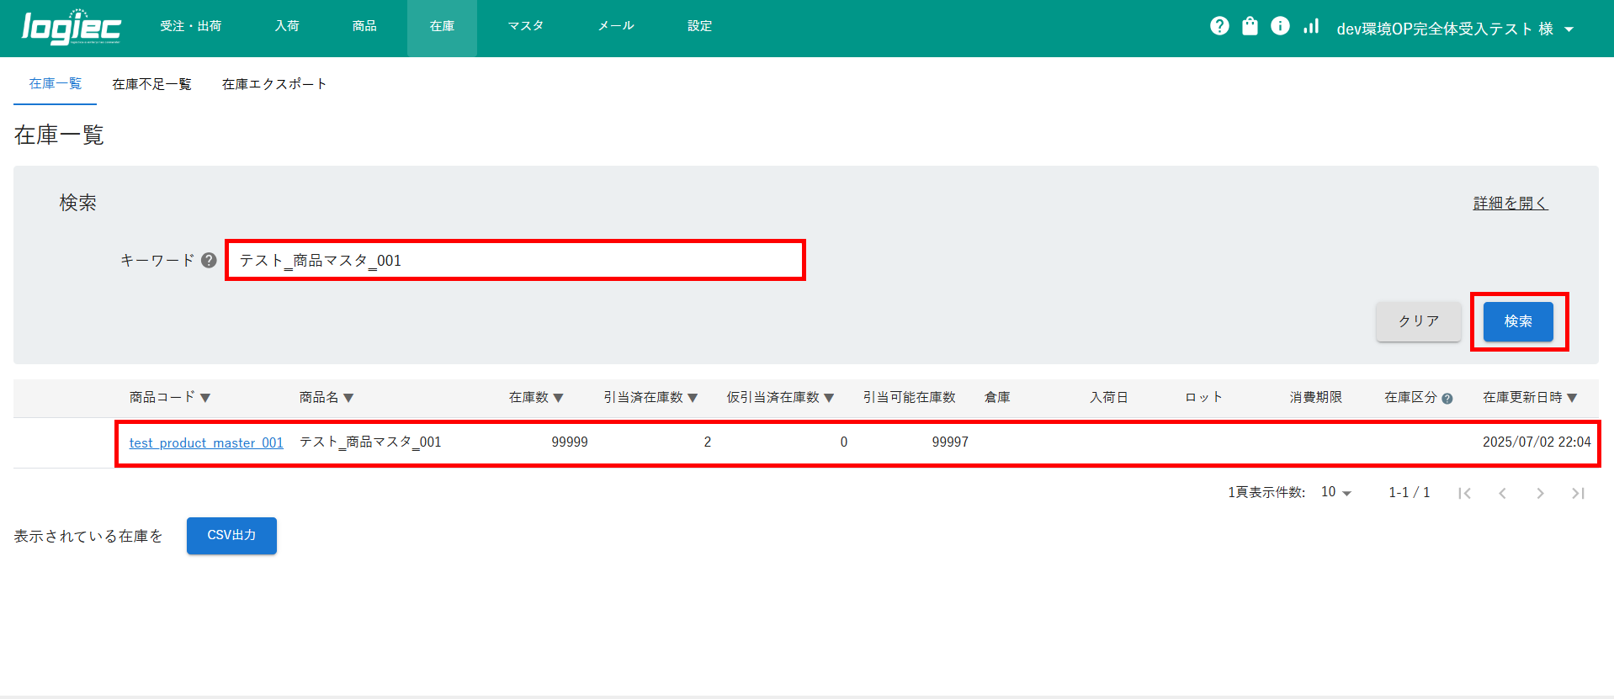Click the logiec logo
This screenshot has height=699, width=1614.
[72, 28]
